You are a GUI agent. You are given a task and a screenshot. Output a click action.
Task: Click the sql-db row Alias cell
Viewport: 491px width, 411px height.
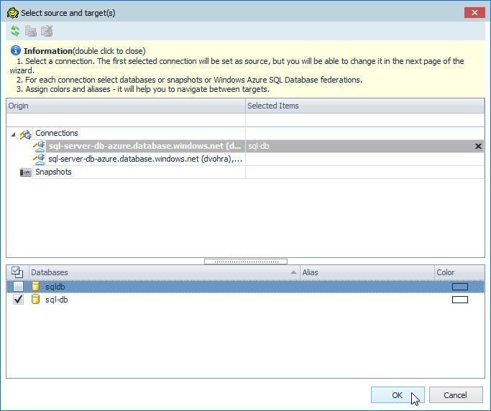click(x=367, y=300)
